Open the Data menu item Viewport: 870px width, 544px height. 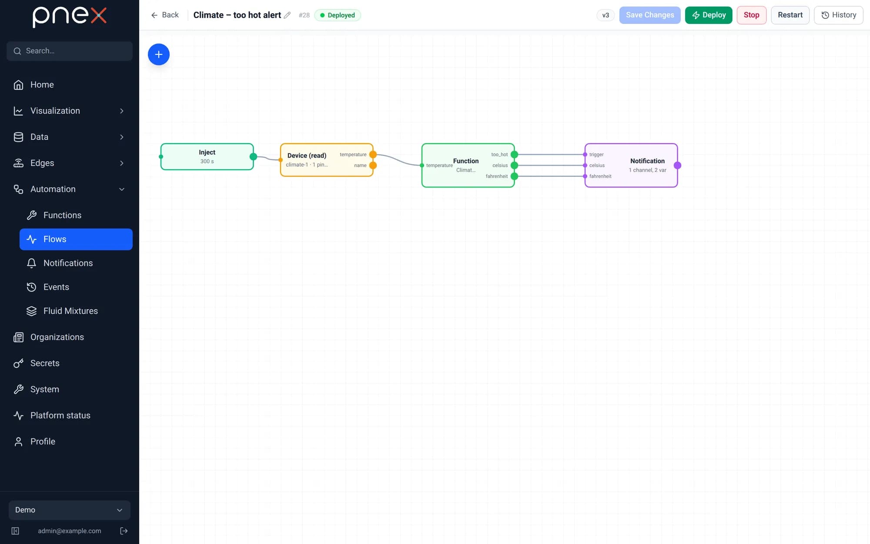click(70, 137)
